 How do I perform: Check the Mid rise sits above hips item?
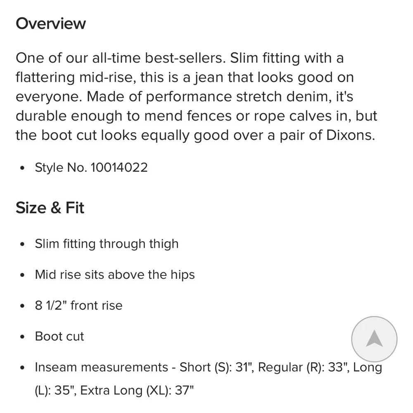[x=114, y=275]
